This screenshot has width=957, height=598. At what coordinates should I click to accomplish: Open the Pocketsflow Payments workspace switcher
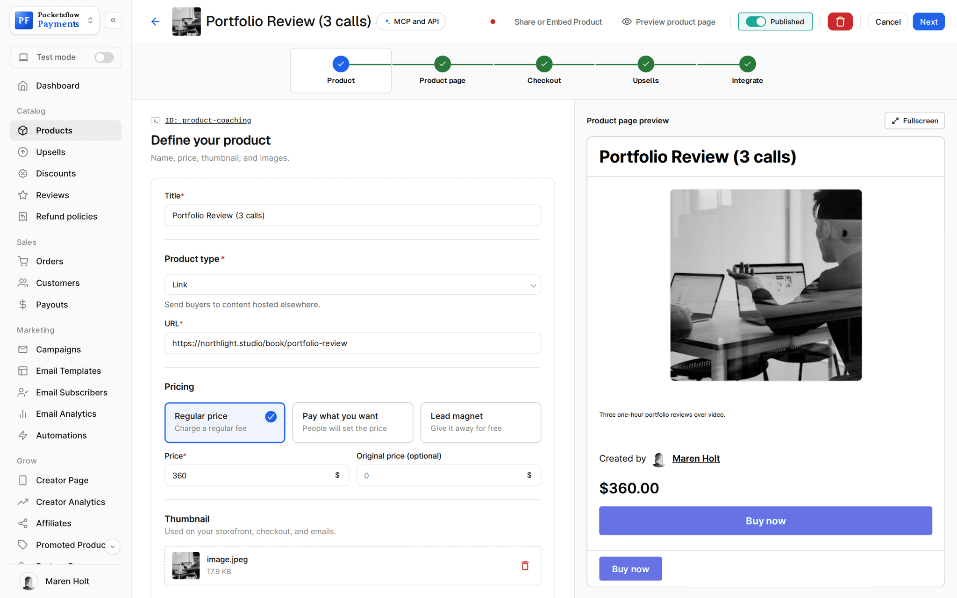55,20
